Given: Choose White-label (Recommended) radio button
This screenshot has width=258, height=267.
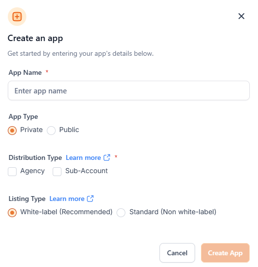Looking at the screenshot, I should [x=12, y=213].
